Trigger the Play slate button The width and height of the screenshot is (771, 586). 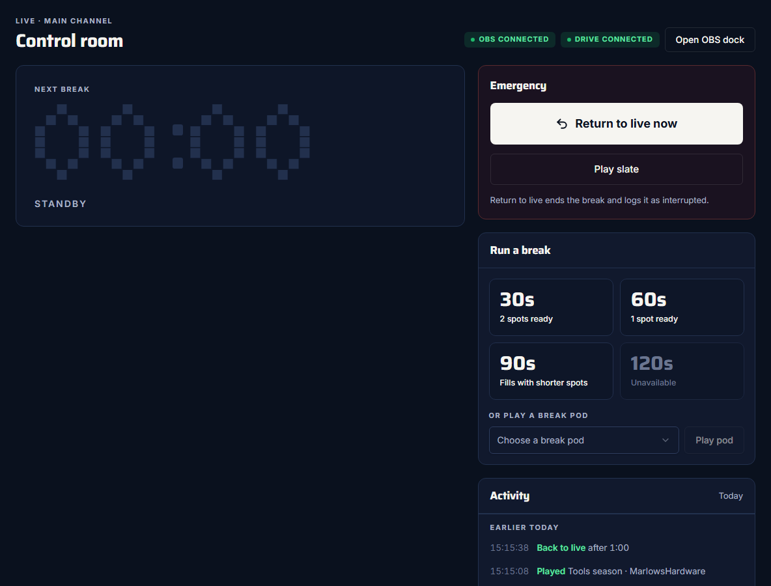point(616,169)
